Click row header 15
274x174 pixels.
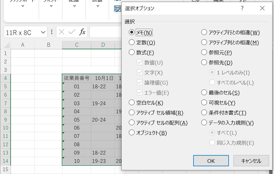(x=6, y=170)
